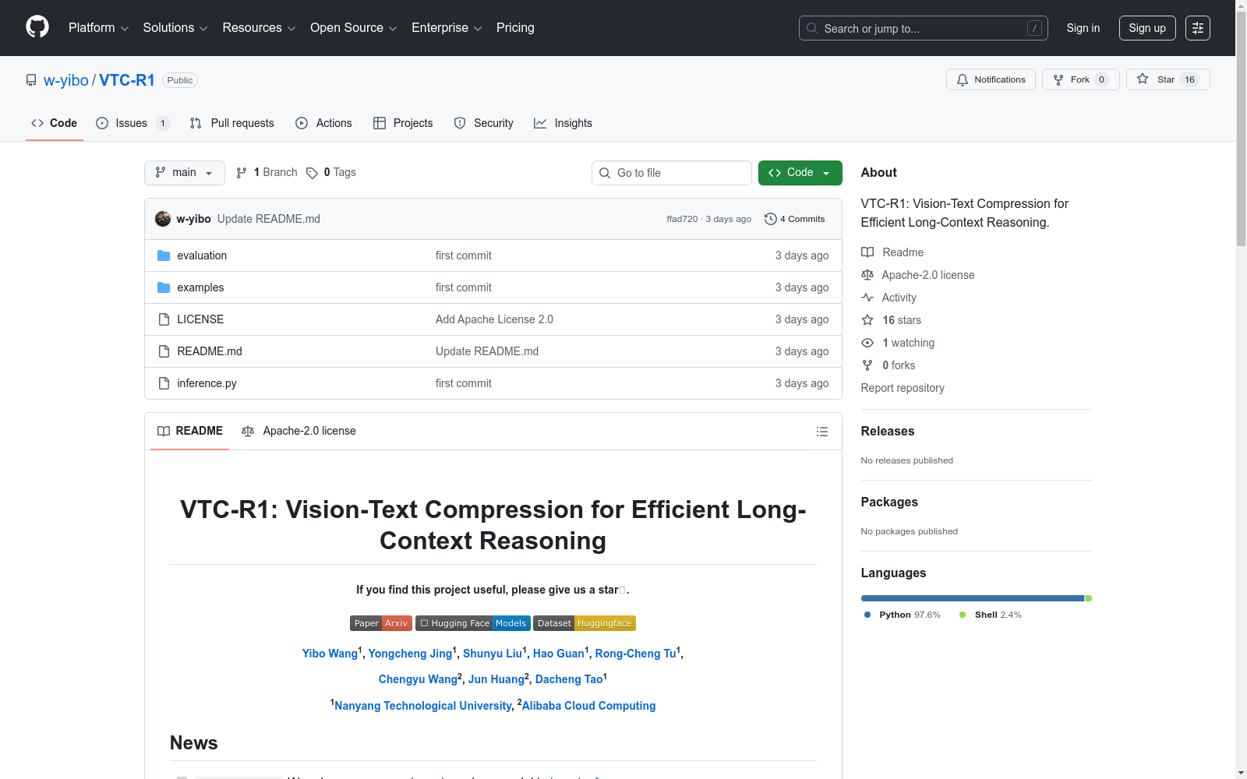Select the inference.py file icon
The height and width of the screenshot is (779, 1247).
pyautogui.click(x=164, y=383)
